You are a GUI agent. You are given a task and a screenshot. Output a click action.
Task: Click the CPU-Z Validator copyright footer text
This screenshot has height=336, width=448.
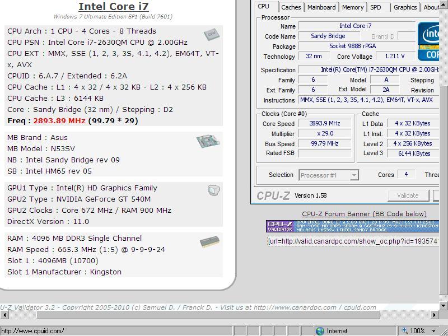(188, 307)
